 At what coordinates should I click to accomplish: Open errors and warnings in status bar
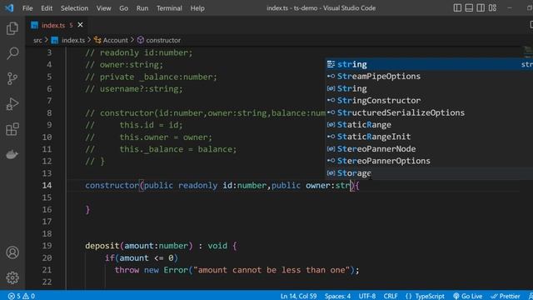pyautogui.click(x=22, y=296)
